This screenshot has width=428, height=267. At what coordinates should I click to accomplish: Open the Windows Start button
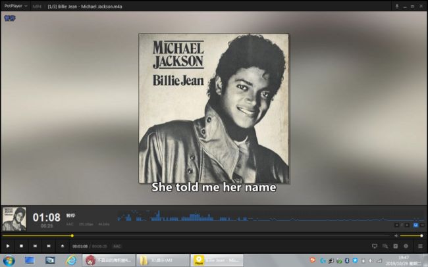point(9,260)
